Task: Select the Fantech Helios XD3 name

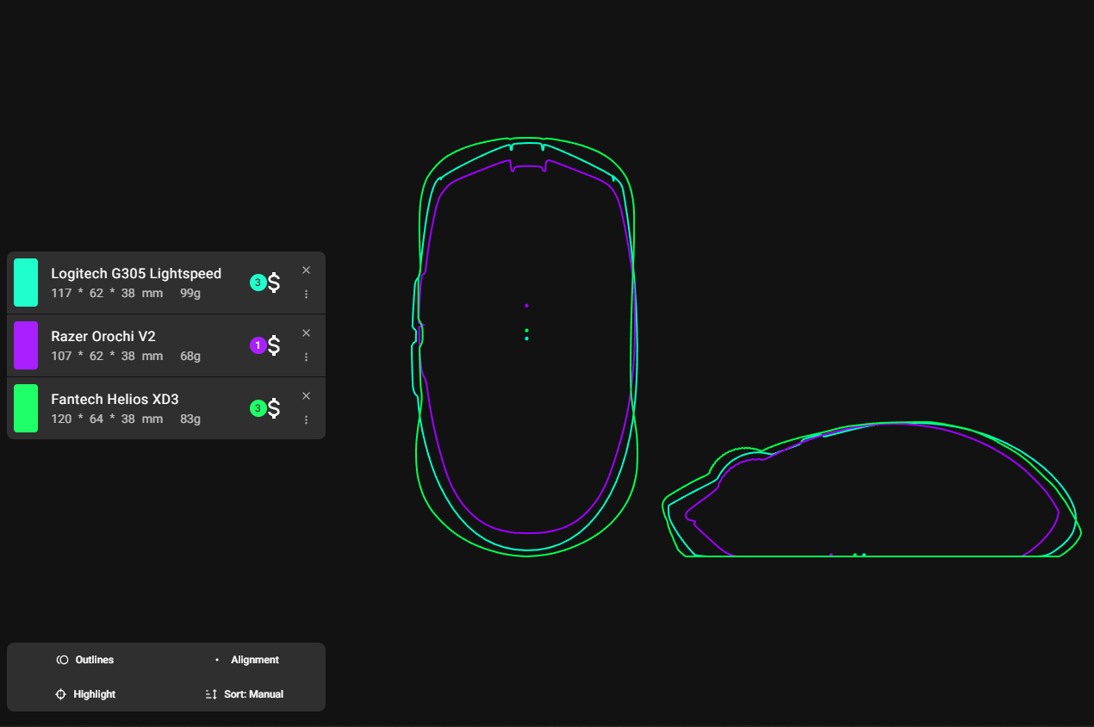Action: click(x=115, y=400)
